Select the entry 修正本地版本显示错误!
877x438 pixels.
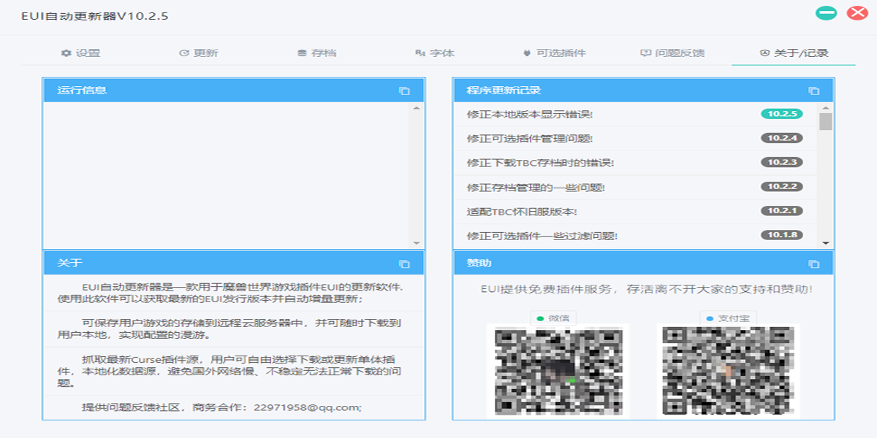click(530, 115)
